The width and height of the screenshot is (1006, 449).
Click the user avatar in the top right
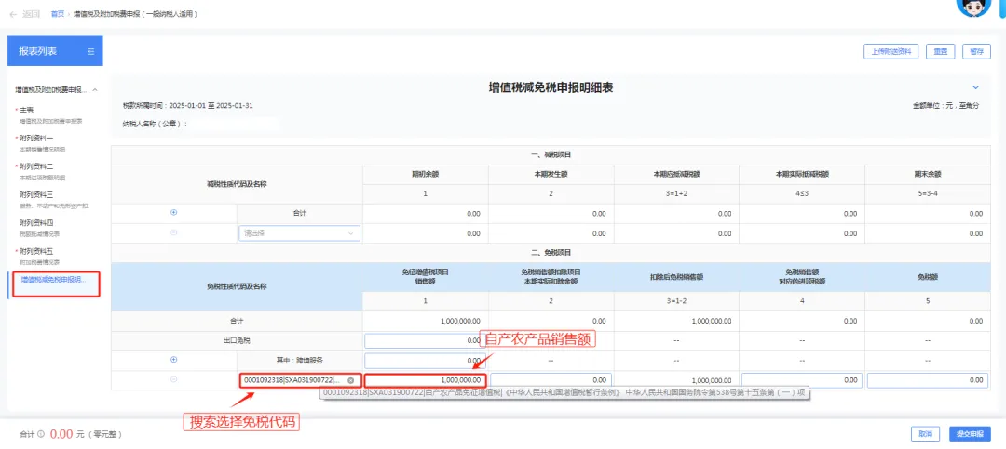pyautogui.click(x=974, y=6)
